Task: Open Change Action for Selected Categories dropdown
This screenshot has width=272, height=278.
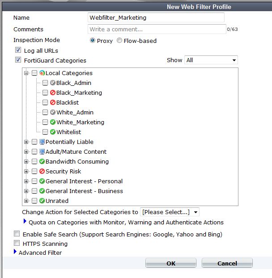Action: click(170, 212)
